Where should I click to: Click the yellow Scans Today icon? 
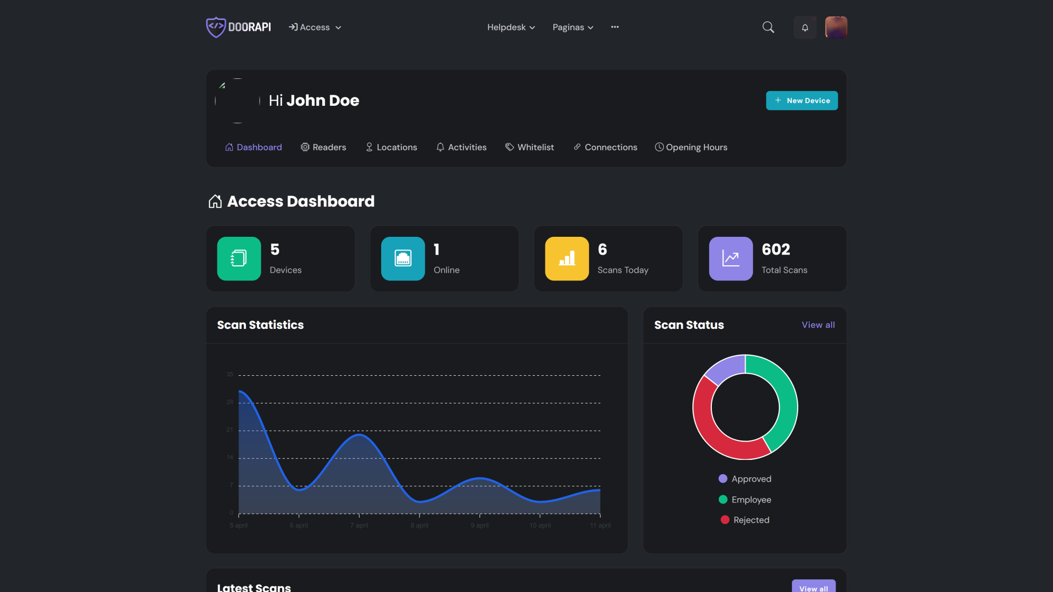[x=567, y=258]
